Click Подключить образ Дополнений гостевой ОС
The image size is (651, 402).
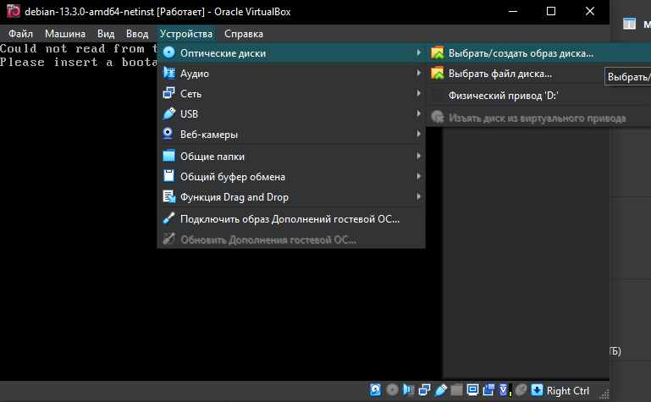289,218
